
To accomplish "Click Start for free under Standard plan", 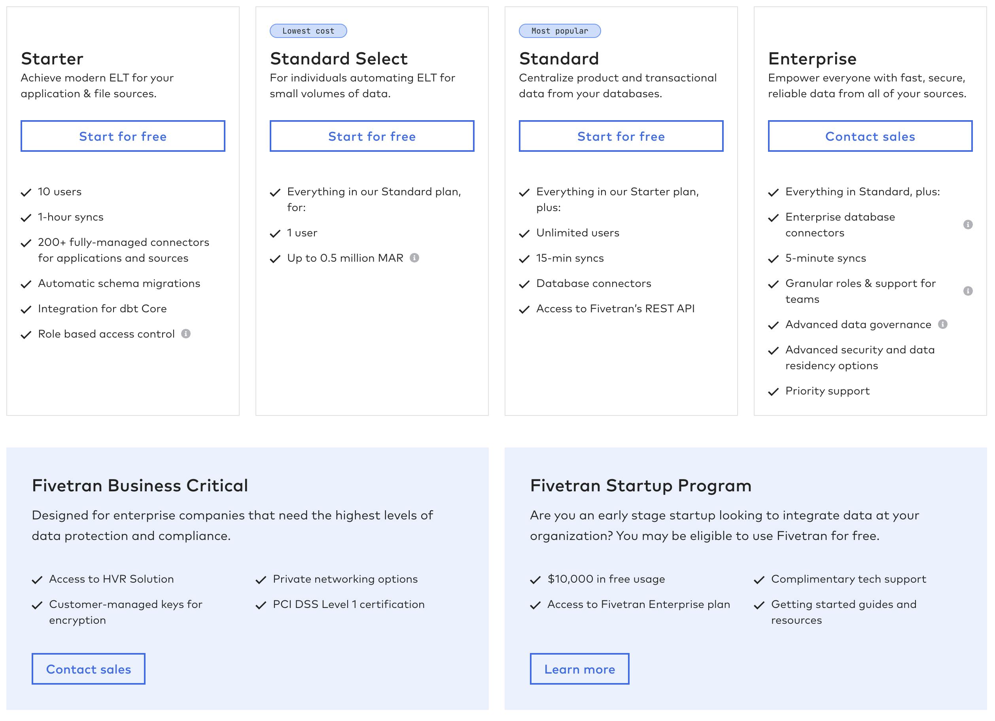I will [x=621, y=136].
